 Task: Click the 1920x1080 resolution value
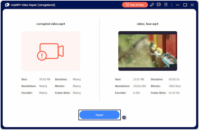coord(140,86)
